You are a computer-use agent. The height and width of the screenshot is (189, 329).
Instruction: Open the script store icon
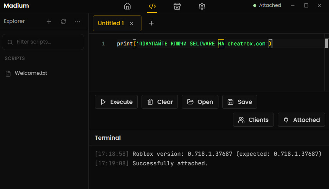click(x=177, y=6)
